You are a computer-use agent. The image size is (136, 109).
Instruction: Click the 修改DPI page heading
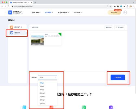pos(12,20)
